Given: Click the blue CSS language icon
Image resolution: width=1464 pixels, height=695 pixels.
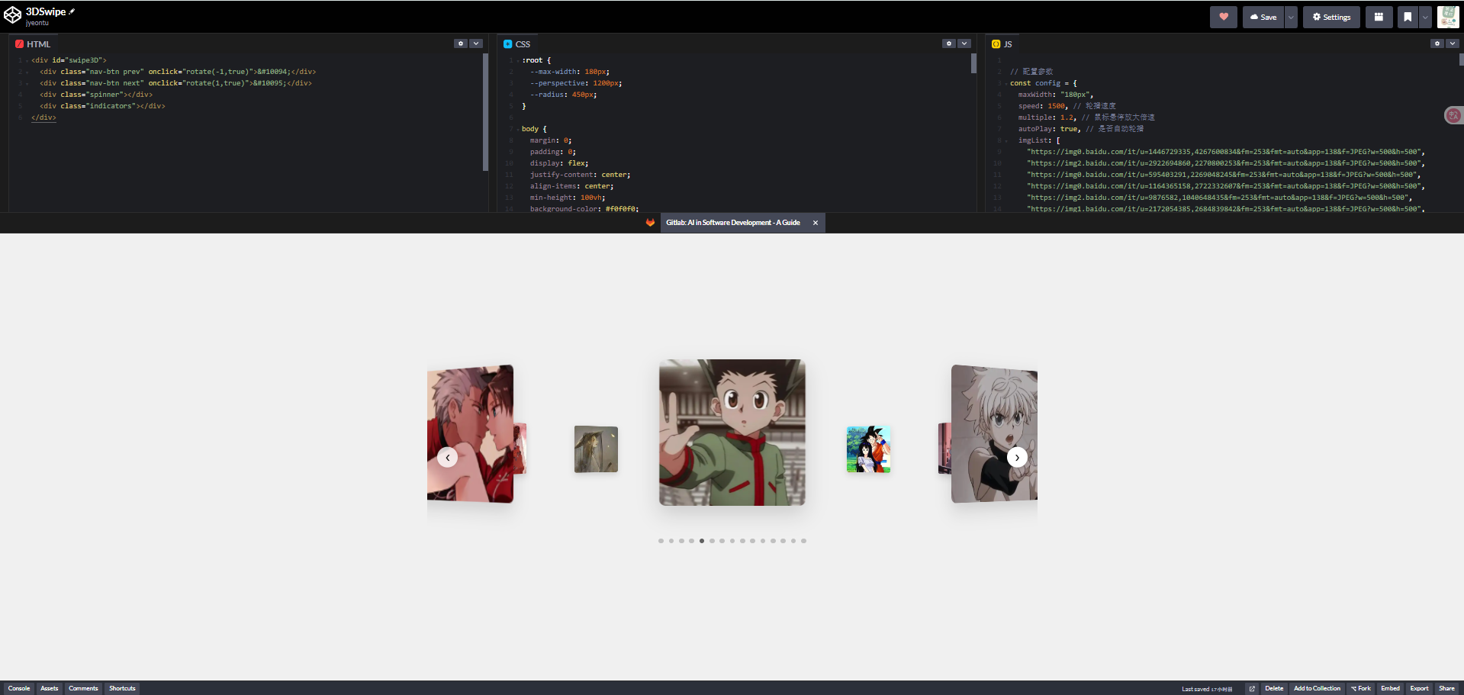Looking at the screenshot, I should 508,44.
